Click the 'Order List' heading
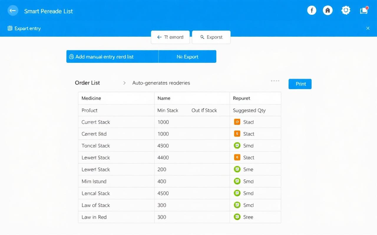The height and width of the screenshot is (235, 377). click(x=87, y=83)
